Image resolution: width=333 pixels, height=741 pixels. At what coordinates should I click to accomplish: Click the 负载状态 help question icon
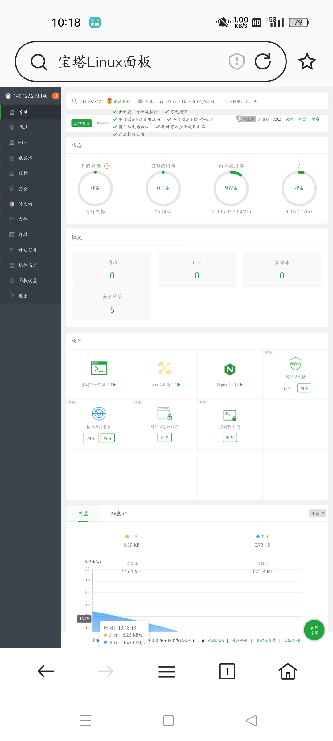click(x=107, y=166)
